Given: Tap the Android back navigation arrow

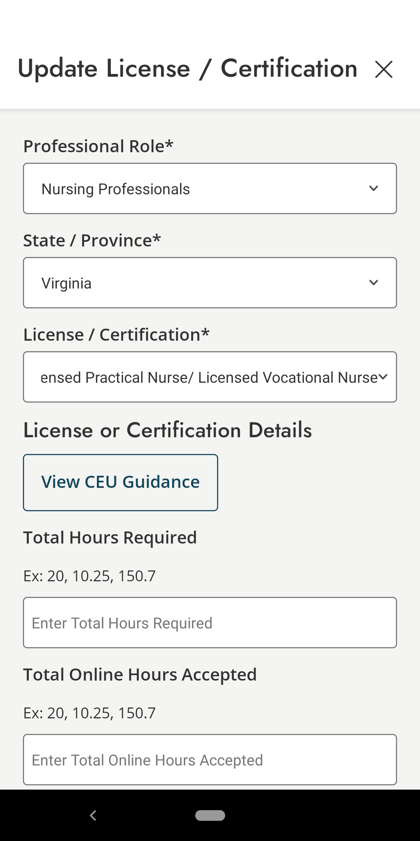Looking at the screenshot, I should [x=93, y=815].
